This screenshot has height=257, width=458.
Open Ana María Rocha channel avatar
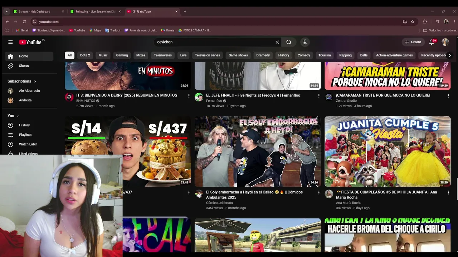(329, 194)
